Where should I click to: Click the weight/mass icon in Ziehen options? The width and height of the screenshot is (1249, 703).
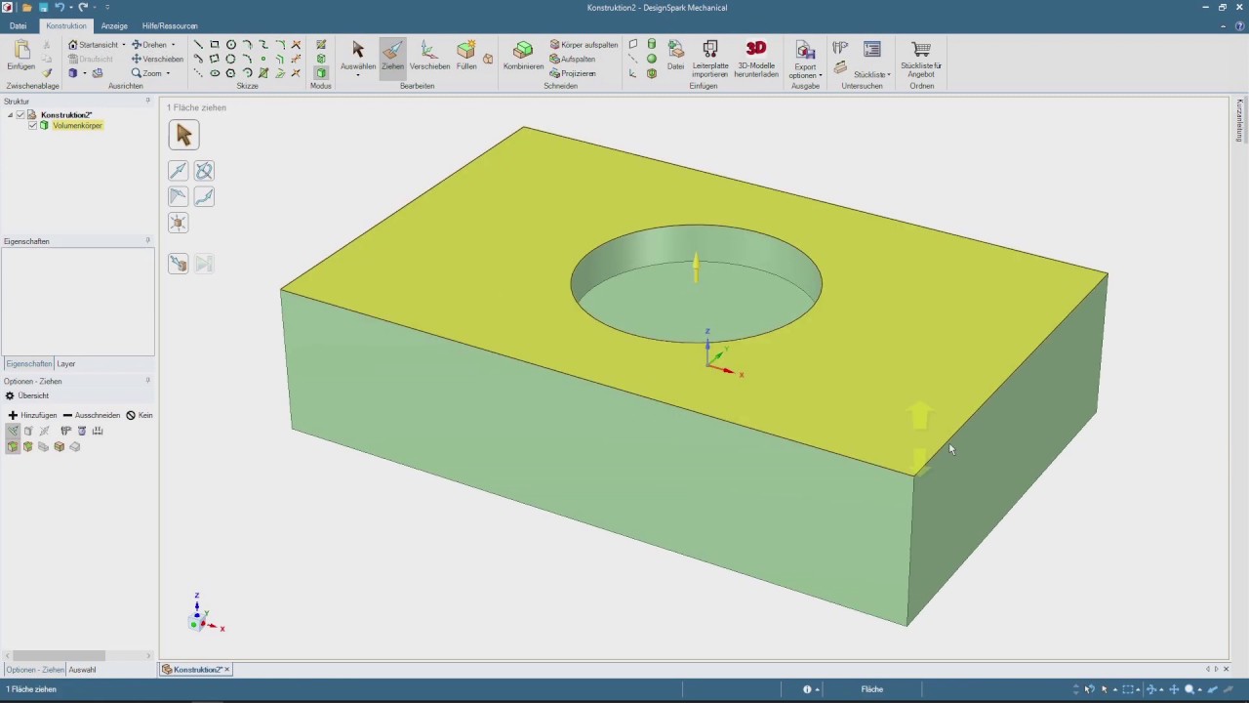(x=82, y=431)
